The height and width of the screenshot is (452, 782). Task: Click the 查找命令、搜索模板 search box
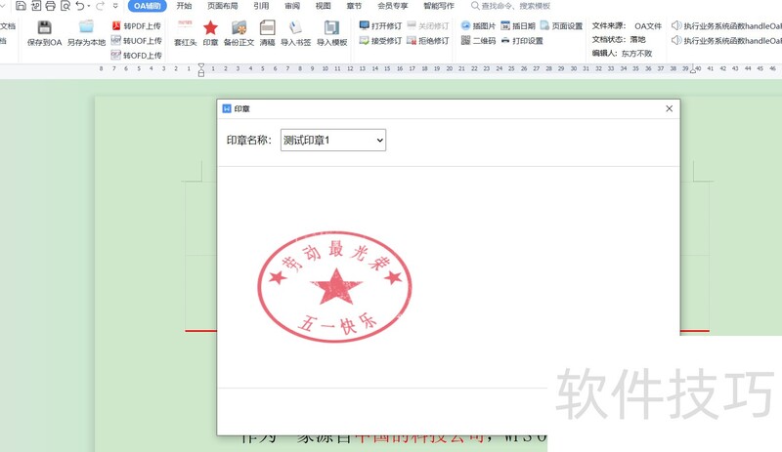pos(510,6)
